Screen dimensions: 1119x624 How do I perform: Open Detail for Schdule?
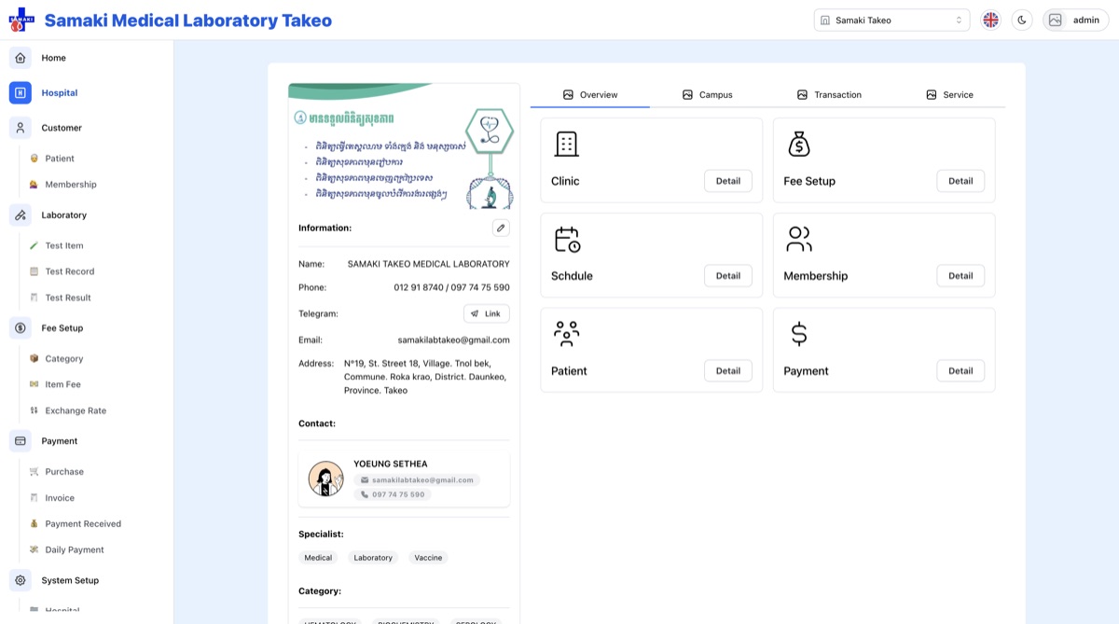point(728,275)
